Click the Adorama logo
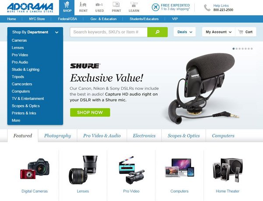The height and width of the screenshot is (201, 263). (x=30, y=7)
